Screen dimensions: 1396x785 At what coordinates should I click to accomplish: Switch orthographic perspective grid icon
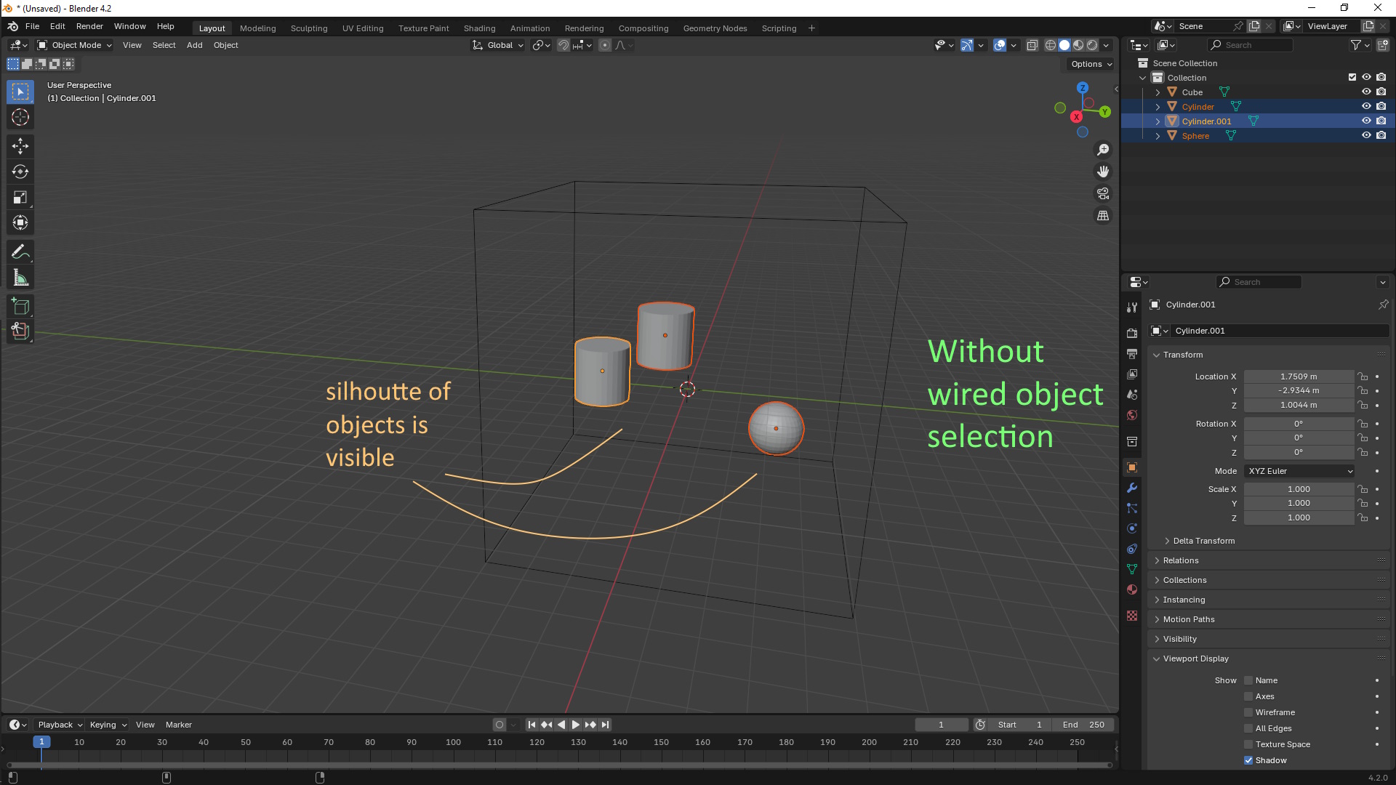pyautogui.click(x=1103, y=215)
